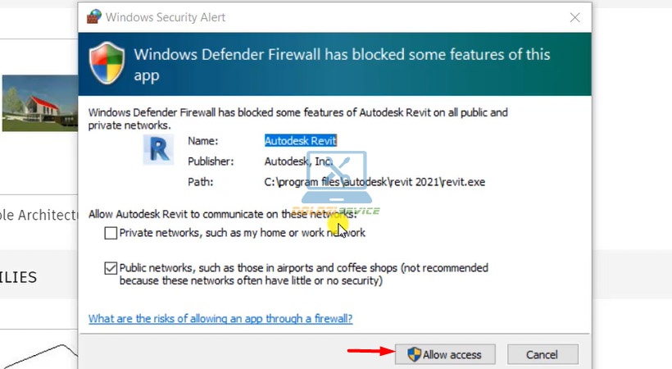Click the Windows Security Alert title text

tap(166, 17)
